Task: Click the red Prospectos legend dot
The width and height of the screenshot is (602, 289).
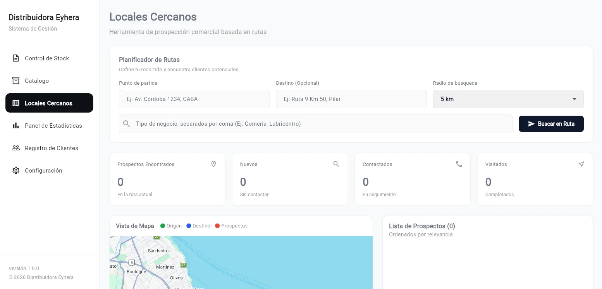Action: [x=217, y=226]
